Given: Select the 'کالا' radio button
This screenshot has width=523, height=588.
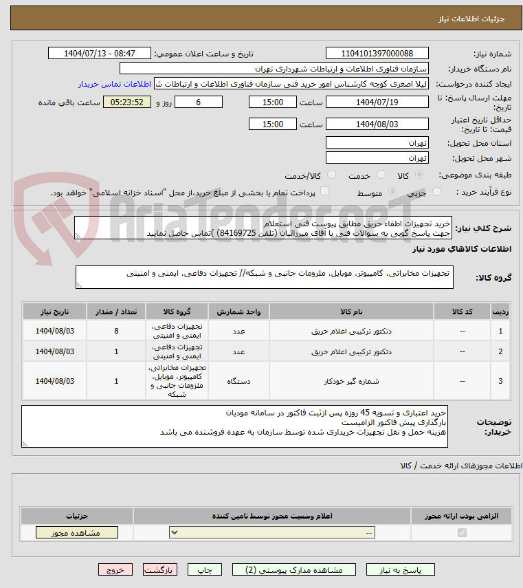Looking at the screenshot, I should pyautogui.click(x=420, y=175).
